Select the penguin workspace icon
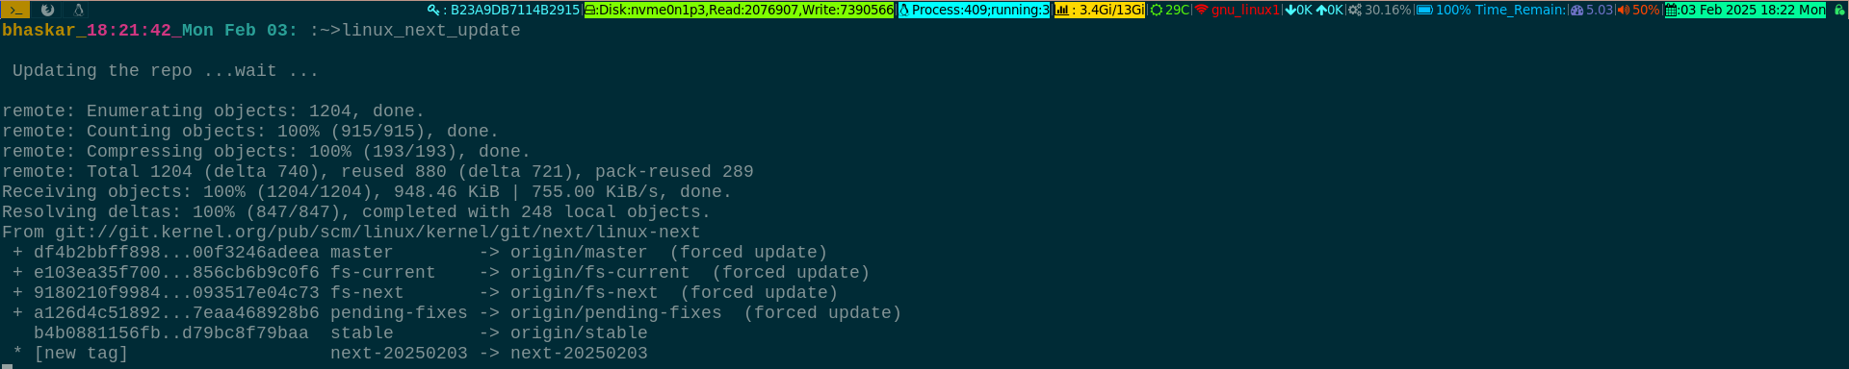 (x=78, y=10)
